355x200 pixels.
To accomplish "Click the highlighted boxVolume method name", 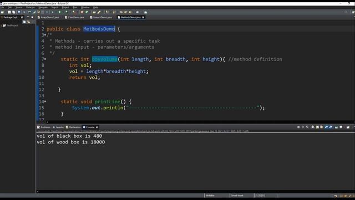I will tap(105, 59).
